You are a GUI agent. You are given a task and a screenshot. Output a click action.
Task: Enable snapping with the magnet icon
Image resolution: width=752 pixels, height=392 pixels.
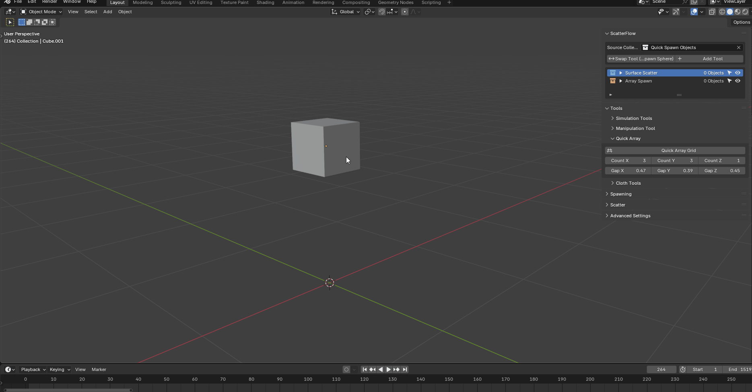tap(381, 12)
